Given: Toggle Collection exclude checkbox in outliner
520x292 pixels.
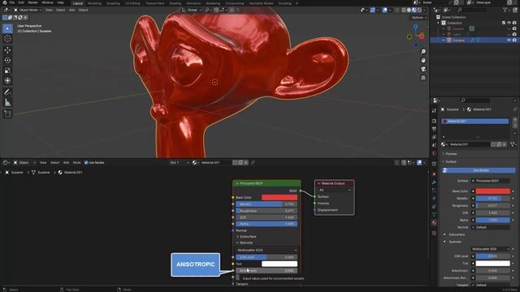Looking at the screenshot, I should tap(504, 23).
